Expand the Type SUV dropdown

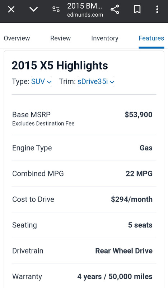coord(41,82)
